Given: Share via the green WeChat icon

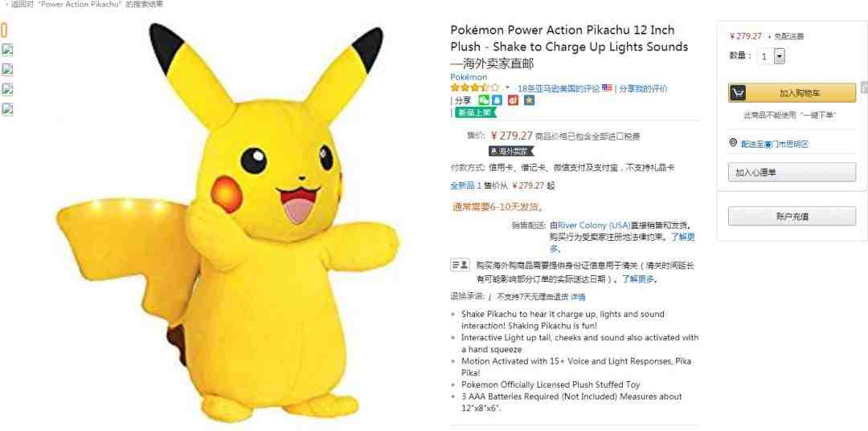Looking at the screenshot, I should pyautogui.click(x=484, y=100).
